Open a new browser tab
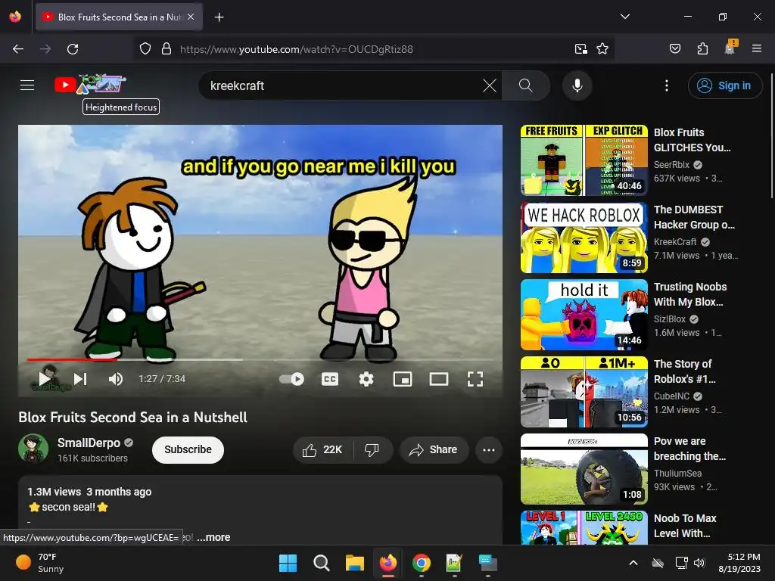Image resolution: width=775 pixels, height=581 pixels. pyautogui.click(x=219, y=17)
